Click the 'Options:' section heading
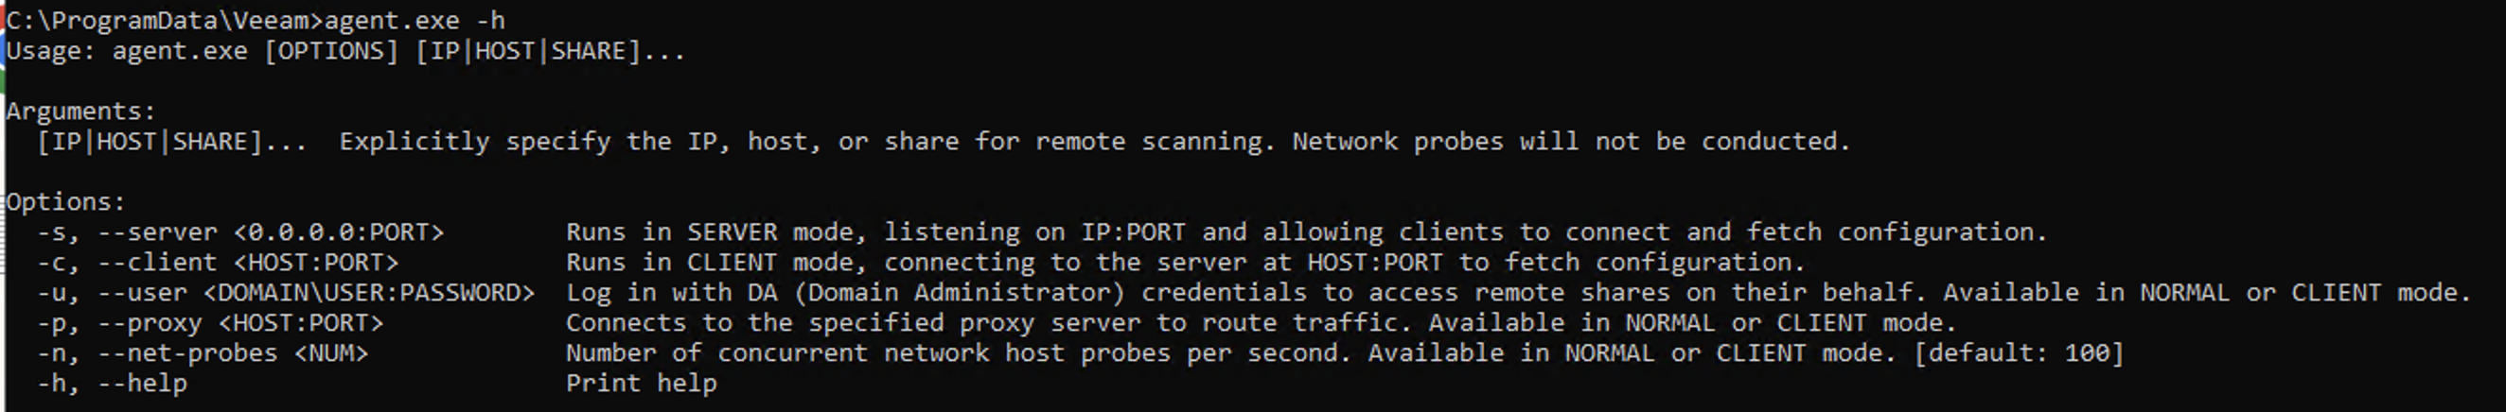 coord(66,202)
